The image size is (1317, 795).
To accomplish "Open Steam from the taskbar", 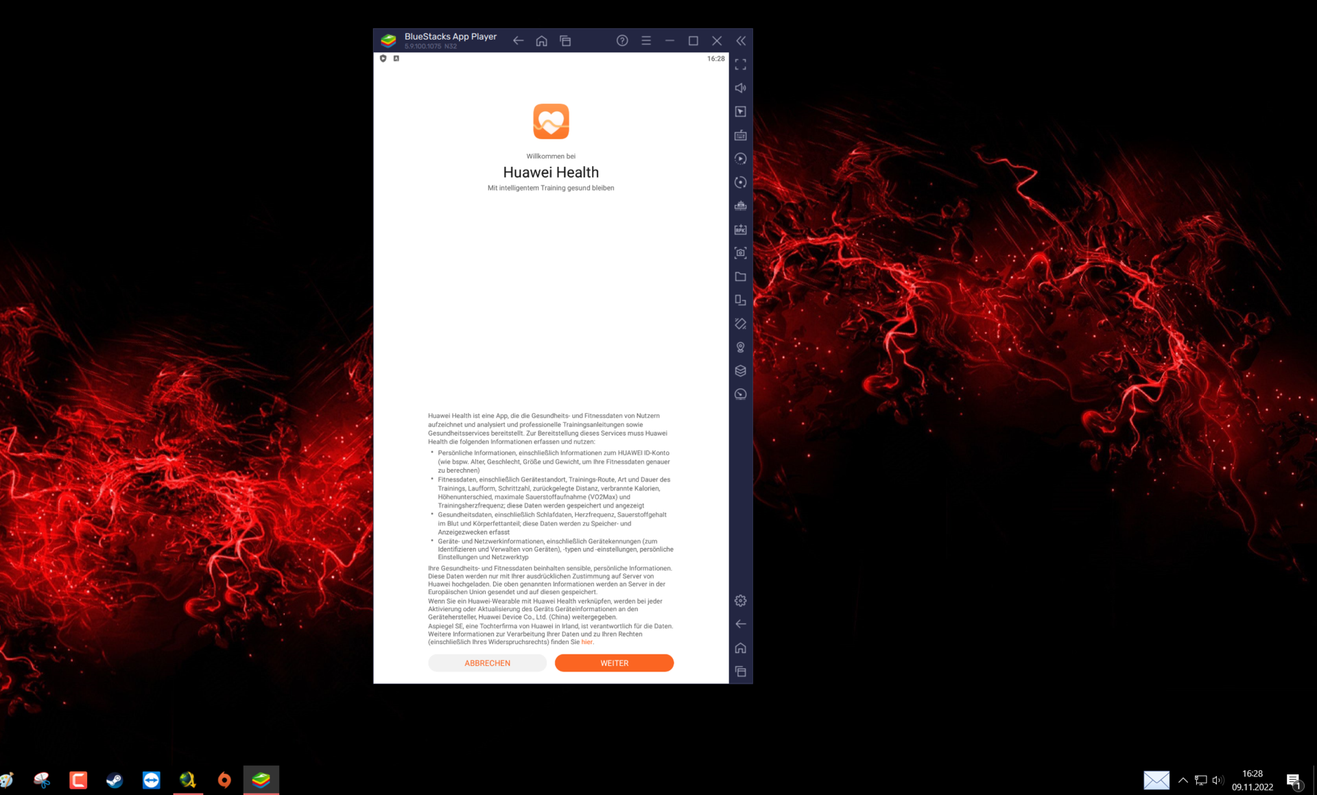I will coord(115,780).
